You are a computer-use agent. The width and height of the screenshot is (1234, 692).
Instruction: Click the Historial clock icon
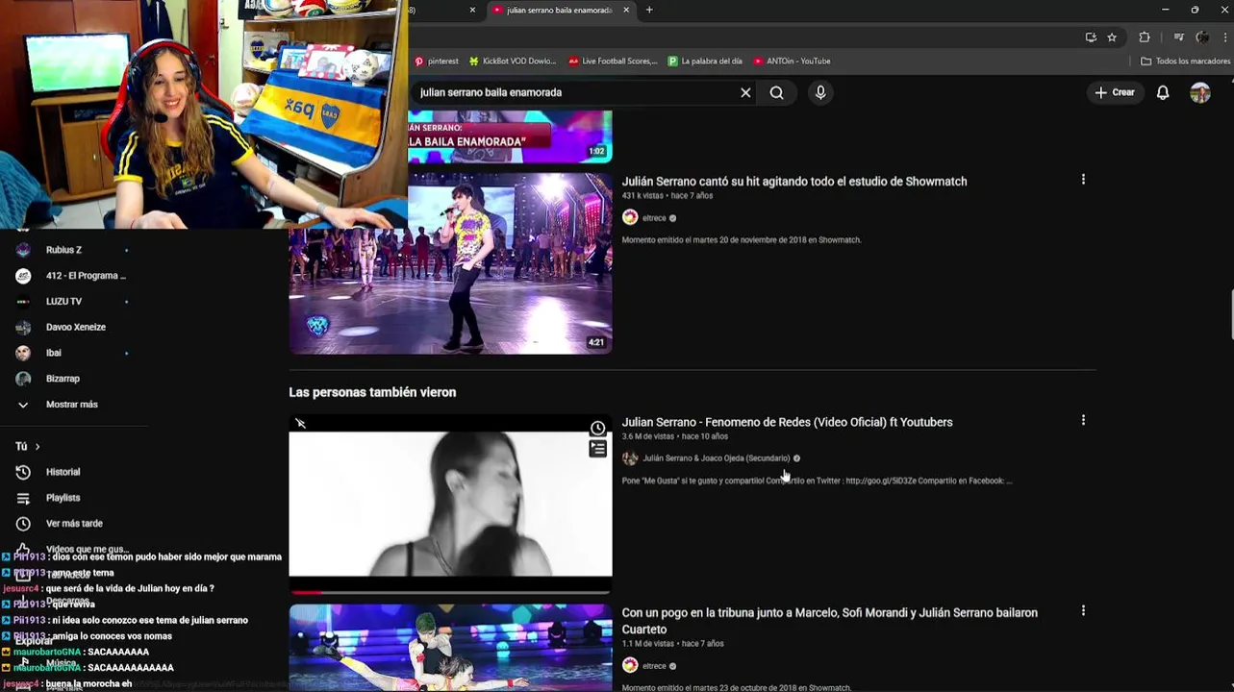23,472
